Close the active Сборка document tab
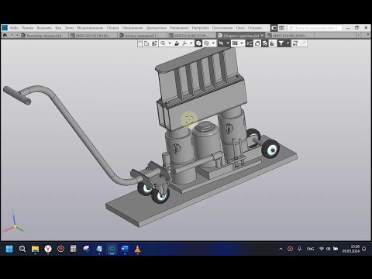 pos(262,35)
